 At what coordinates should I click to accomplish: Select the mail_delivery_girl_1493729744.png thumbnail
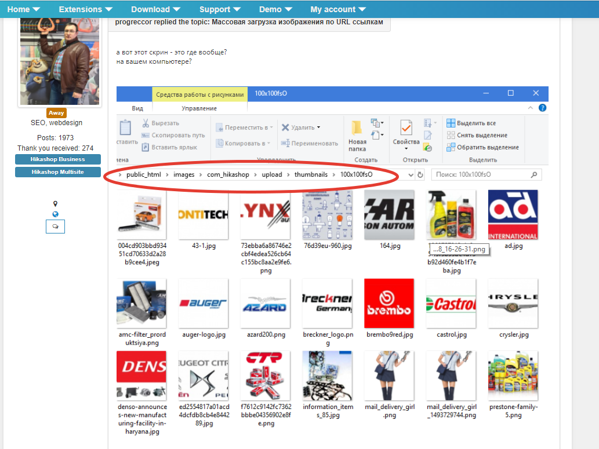tap(451, 375)
